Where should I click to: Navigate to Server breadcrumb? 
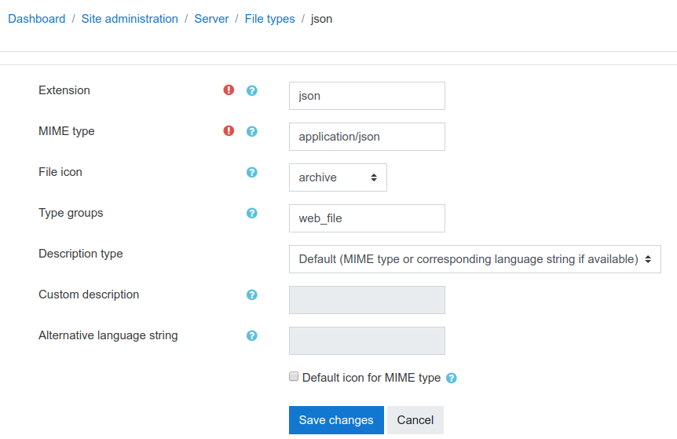pyautogui.click(x=211, y=19)
